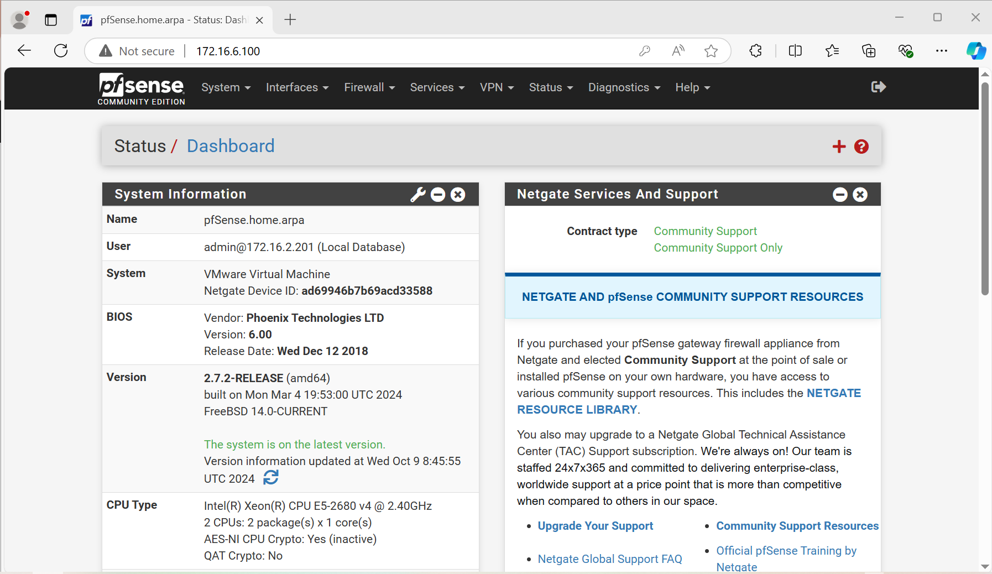Click the Dashboard breadcrumb link
This screenshot has height=574, width=992.
231,146
